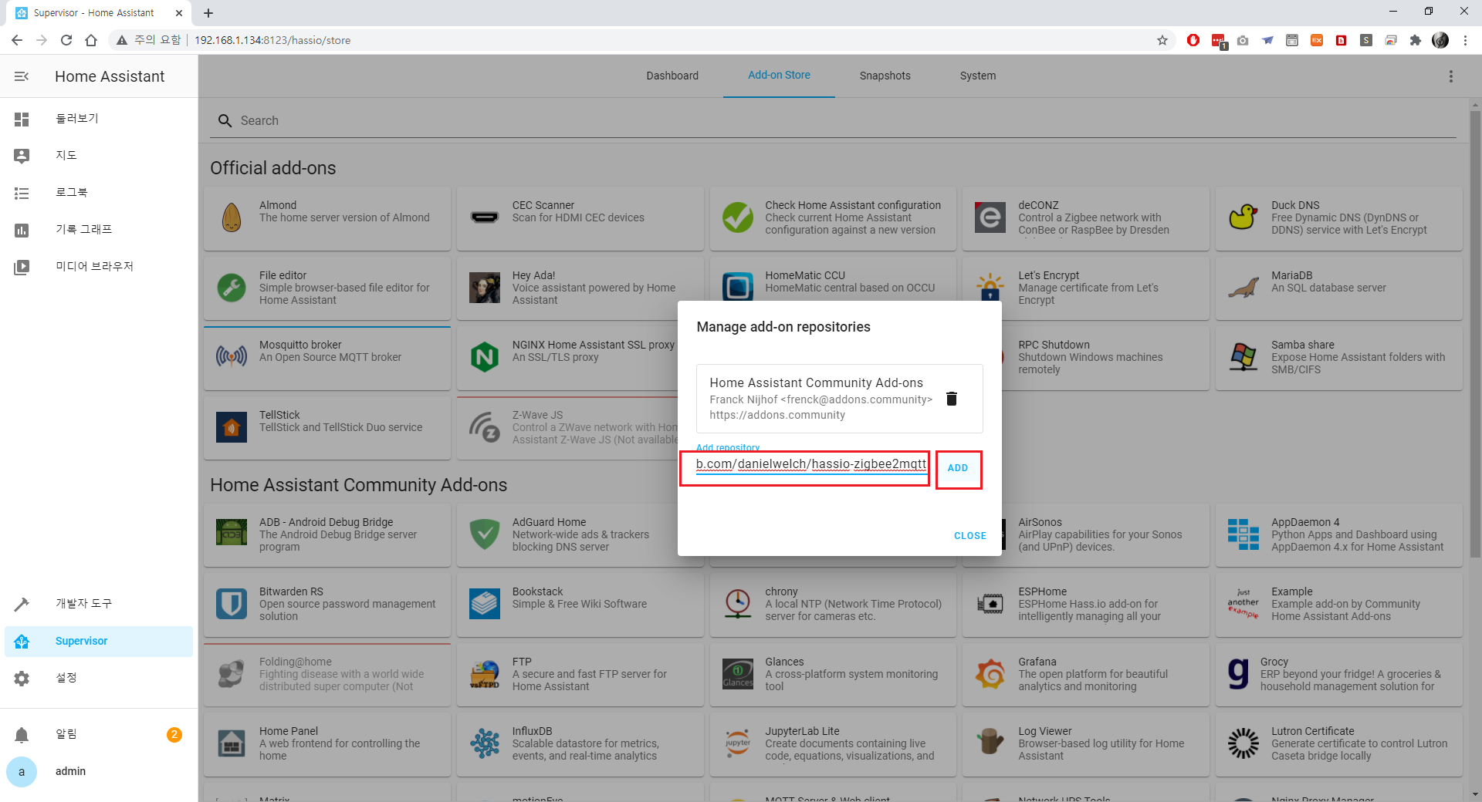Viewport: 1482px width, 802px height.
Task: Open the ESPHome add-on
Action: click(1085, 605)
